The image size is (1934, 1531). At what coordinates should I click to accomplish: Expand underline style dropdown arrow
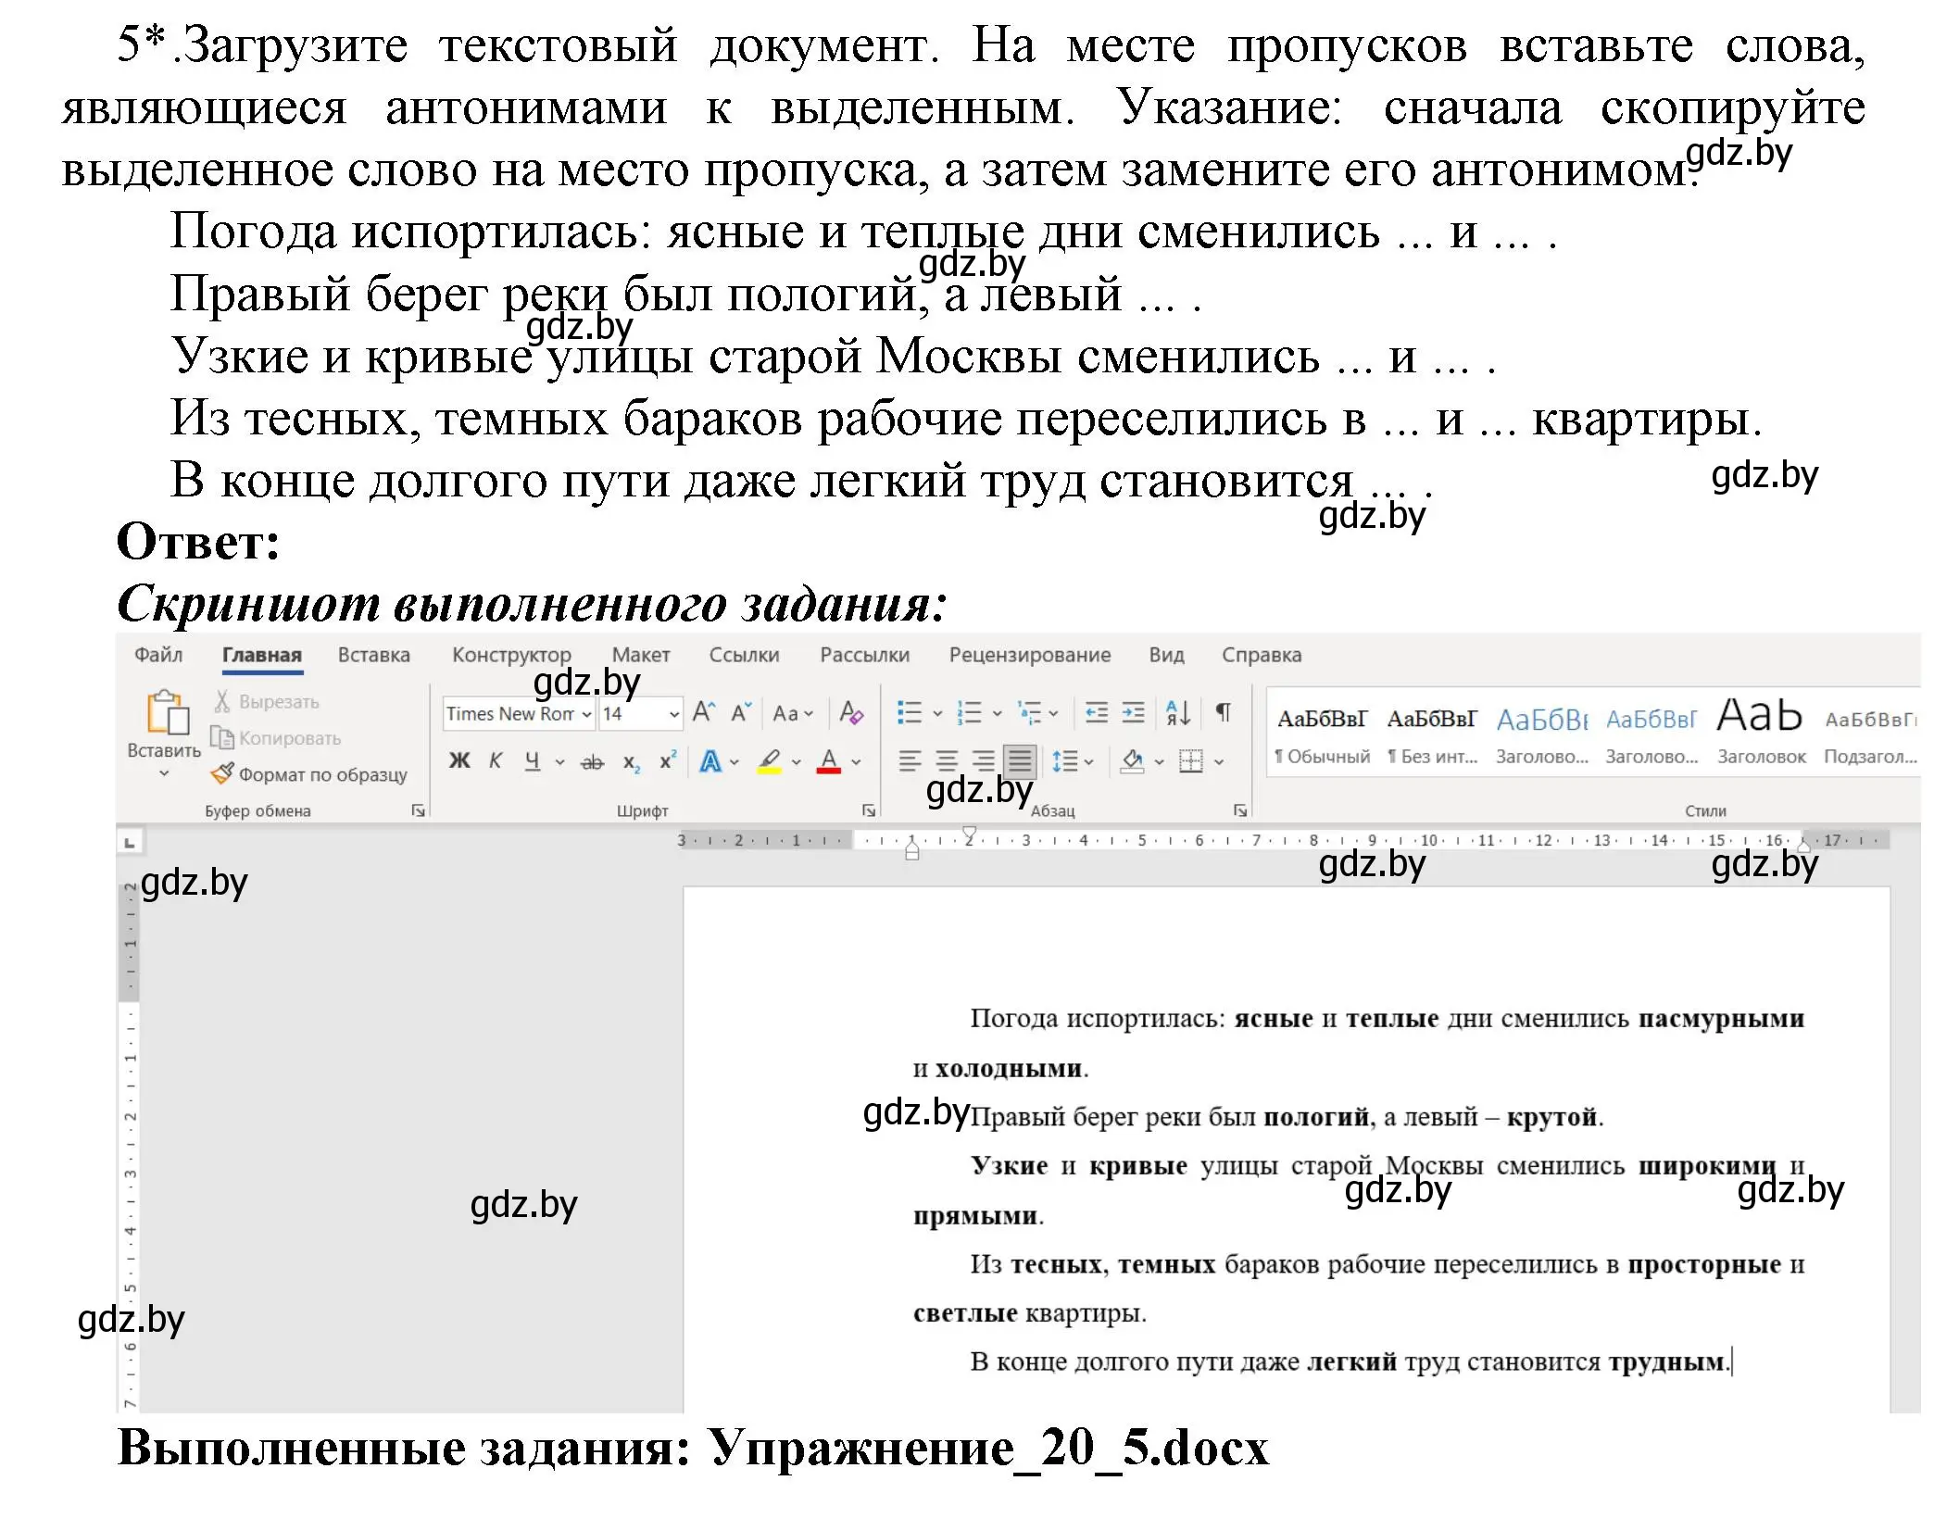pyautogui.click(x=559, y=762)
